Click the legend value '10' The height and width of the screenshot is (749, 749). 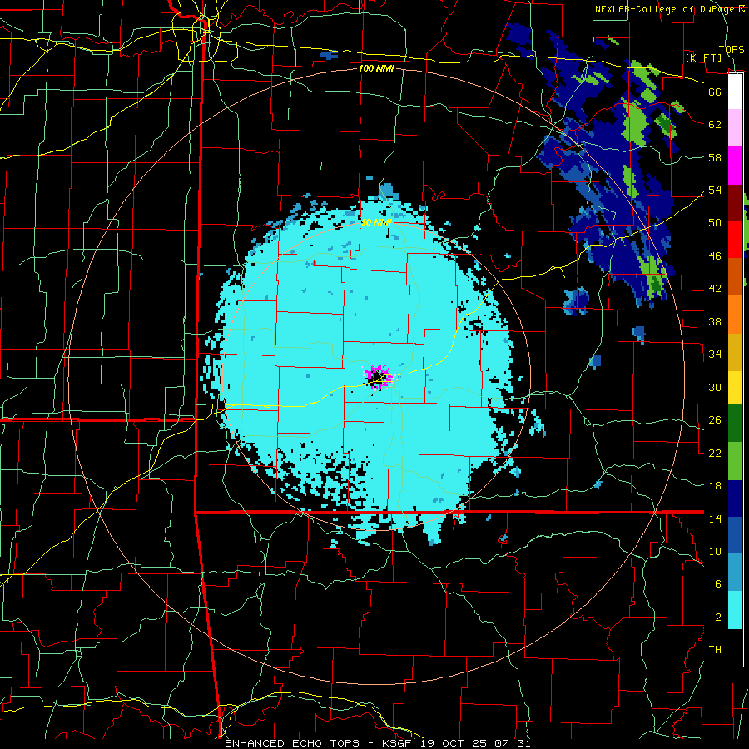coord(715,551)
